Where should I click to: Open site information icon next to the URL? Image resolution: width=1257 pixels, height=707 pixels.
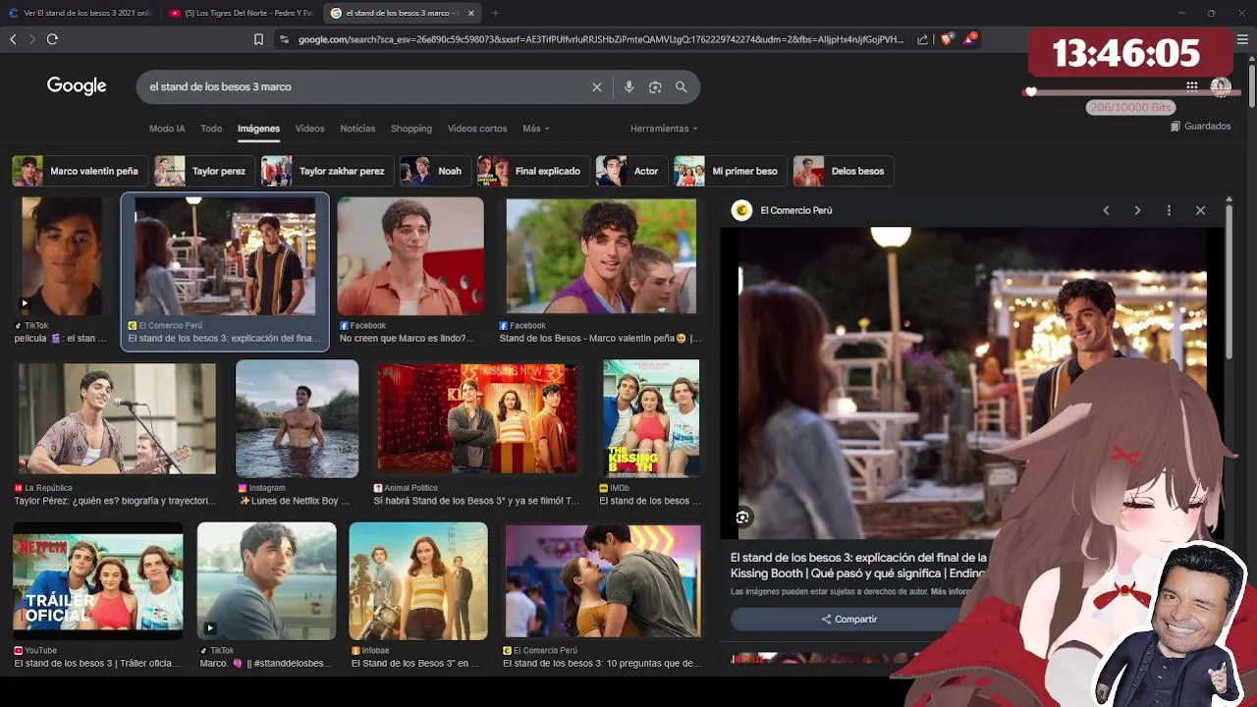(284, 39)
